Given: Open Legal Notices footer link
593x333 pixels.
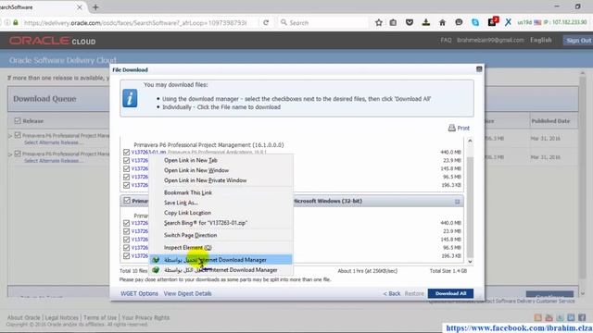Looking at the screenshot, I should pyautogui.click(x=62, y=317).
